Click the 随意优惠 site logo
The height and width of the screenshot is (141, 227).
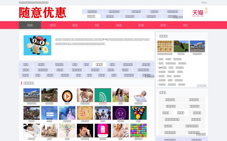(x=43, y=13)
